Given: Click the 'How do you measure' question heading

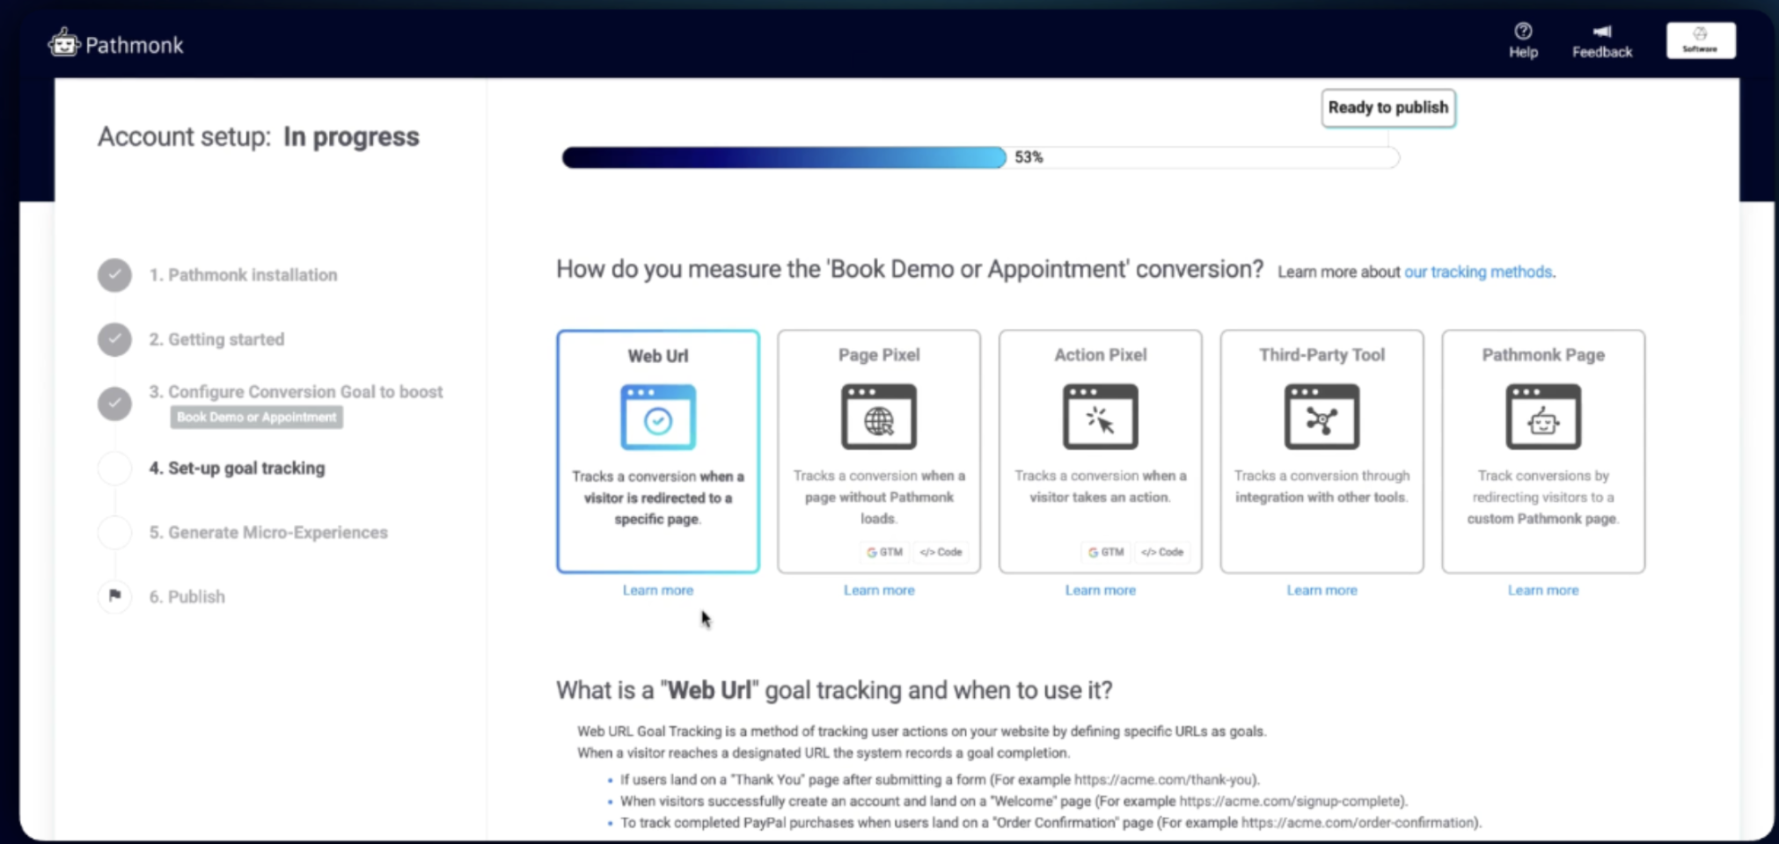Looking at the screenshot, I should 910,269.
